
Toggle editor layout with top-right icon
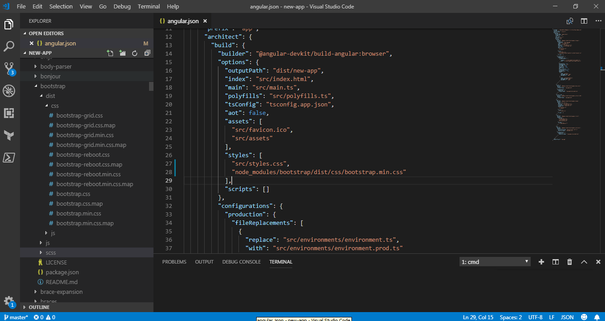(584, 20)
